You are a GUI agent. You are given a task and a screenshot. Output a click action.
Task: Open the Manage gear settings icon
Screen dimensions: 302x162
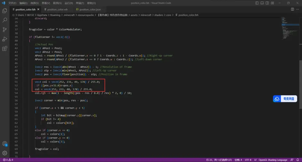pos(4,153)
